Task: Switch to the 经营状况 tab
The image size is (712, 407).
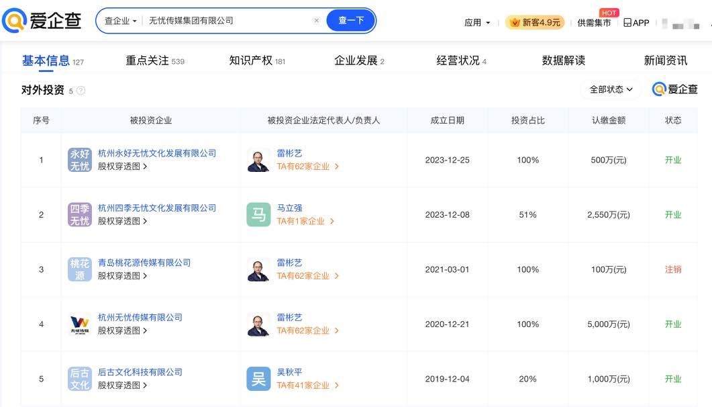Action: click(461, 60)
